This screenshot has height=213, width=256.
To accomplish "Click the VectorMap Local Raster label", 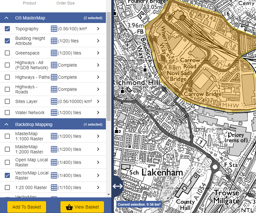I will [32, 175].
